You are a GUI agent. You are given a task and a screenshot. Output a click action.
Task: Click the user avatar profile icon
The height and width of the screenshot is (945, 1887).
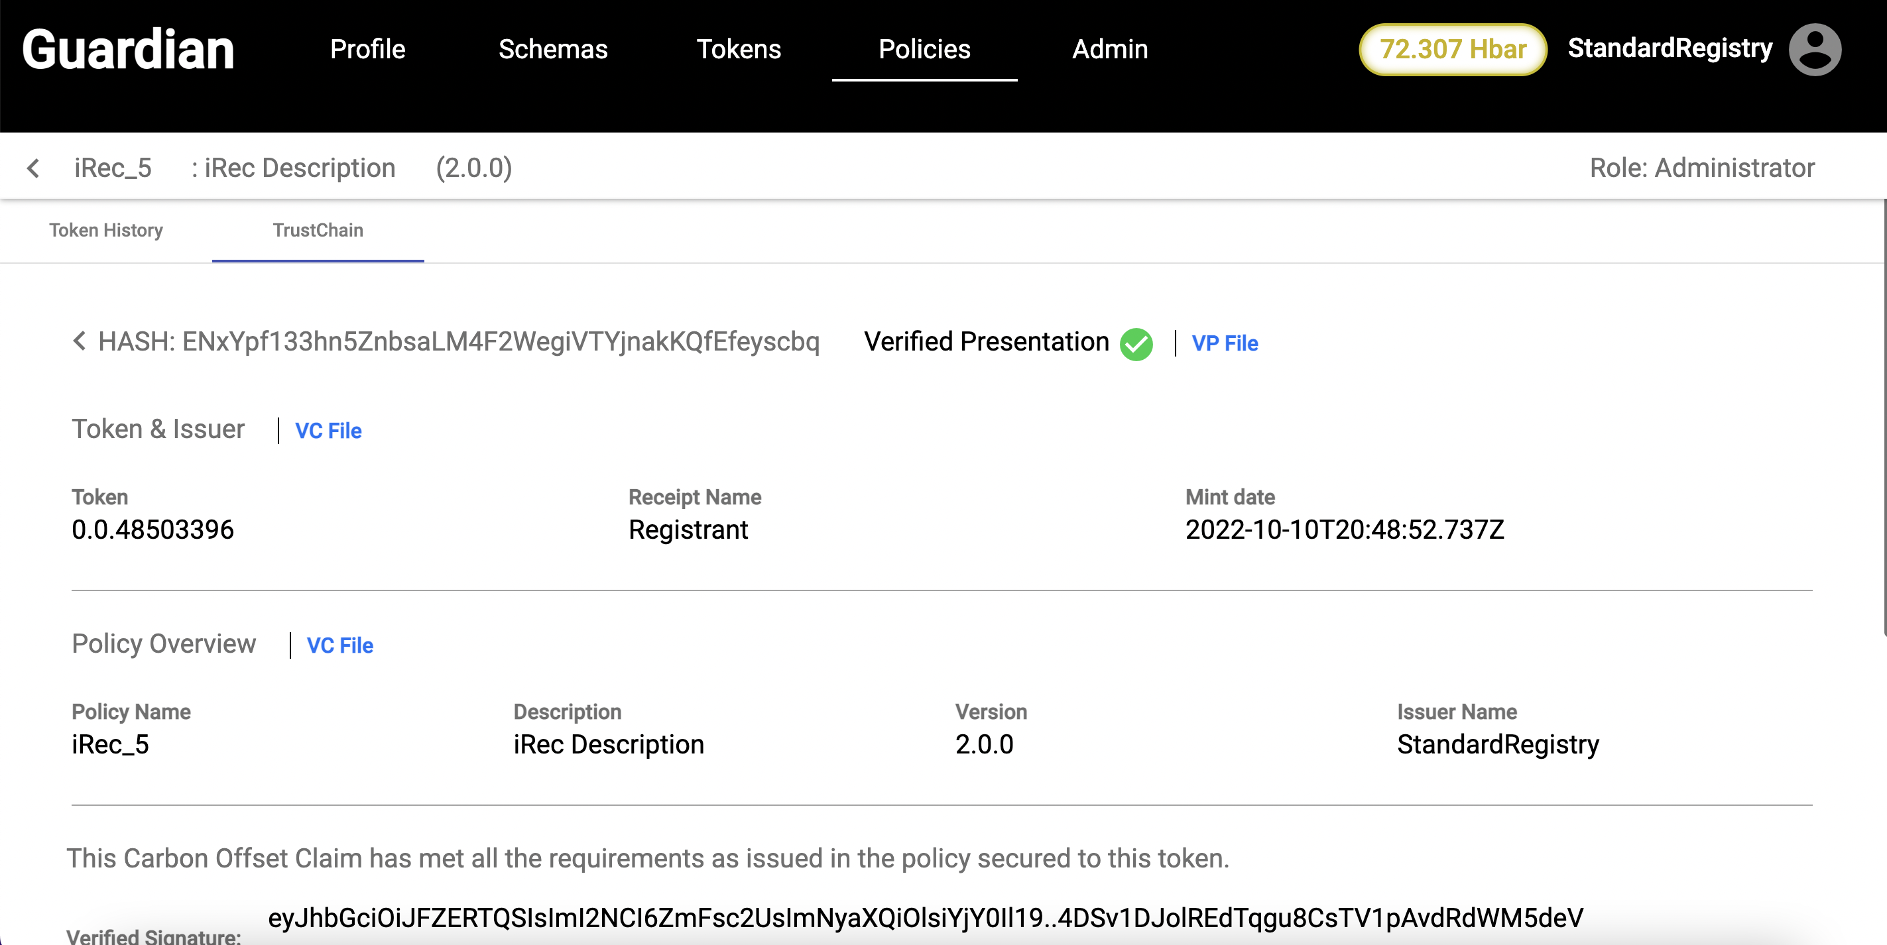tap(1815, 50)
